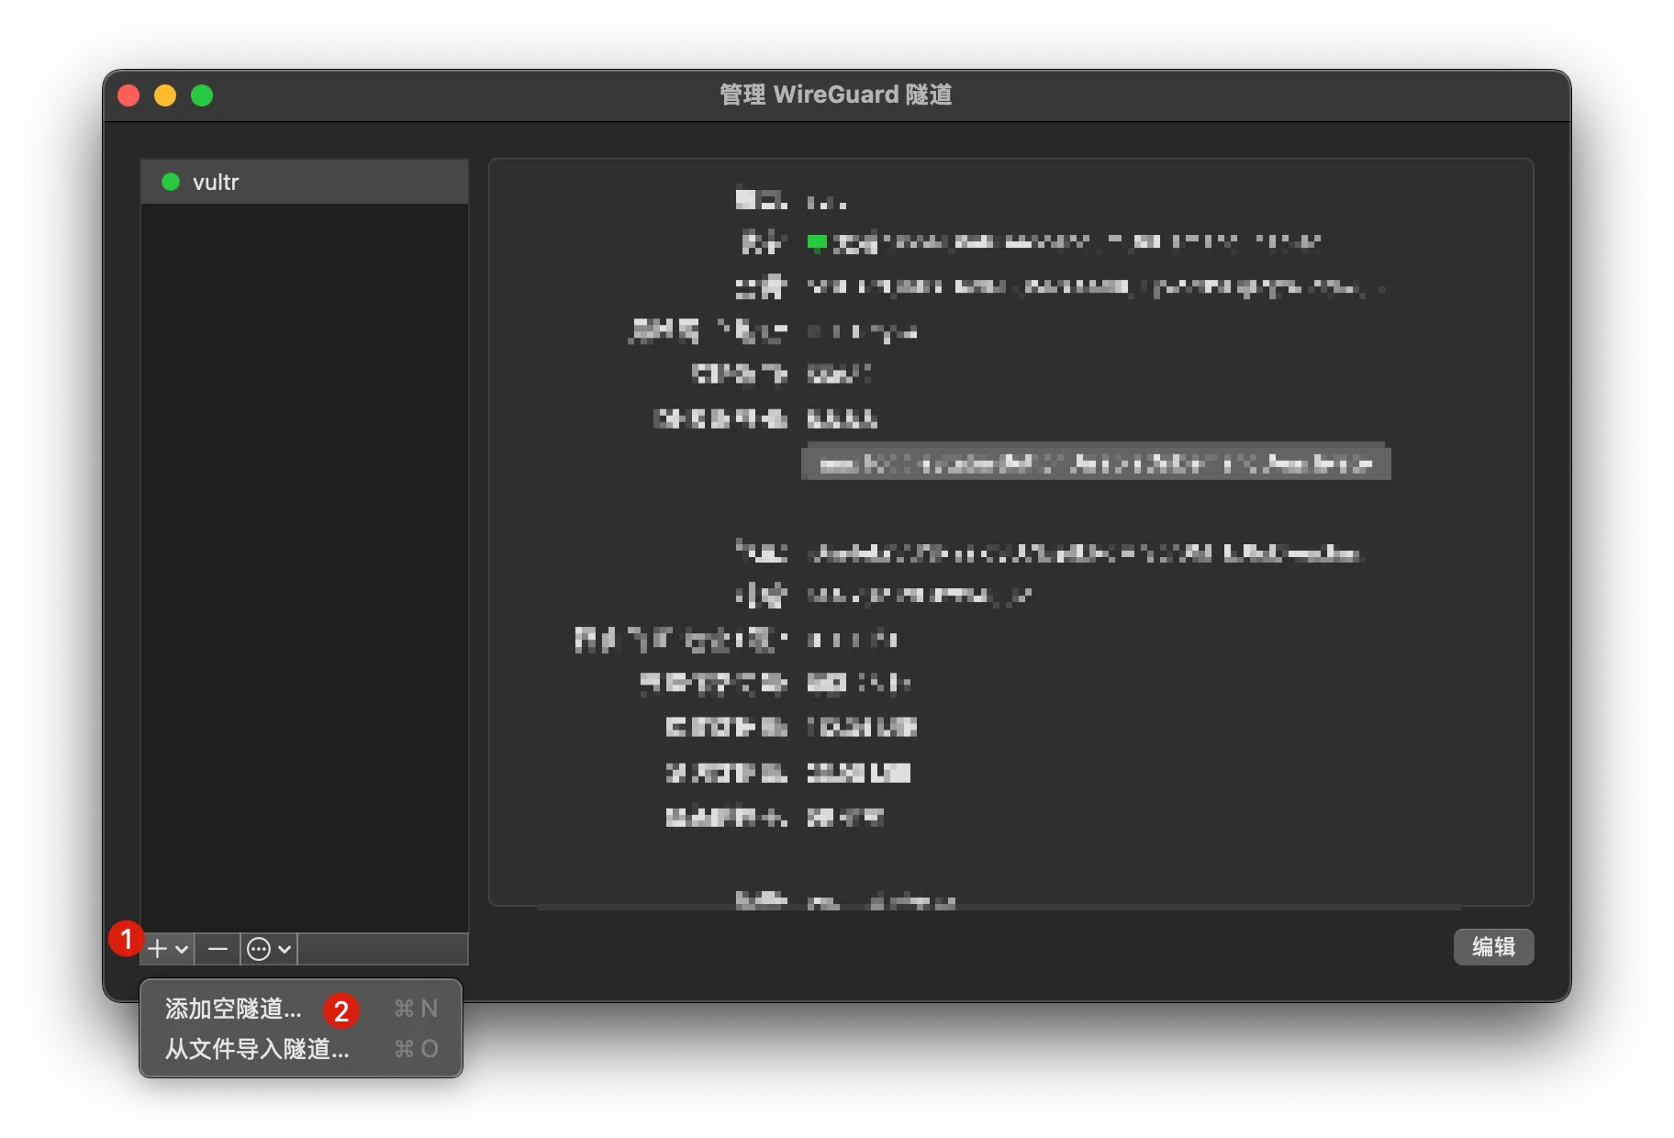This screenshot has width=1674, height=1138.
Task: Click the green zoom button in title bar
Action: click(202, 95)
